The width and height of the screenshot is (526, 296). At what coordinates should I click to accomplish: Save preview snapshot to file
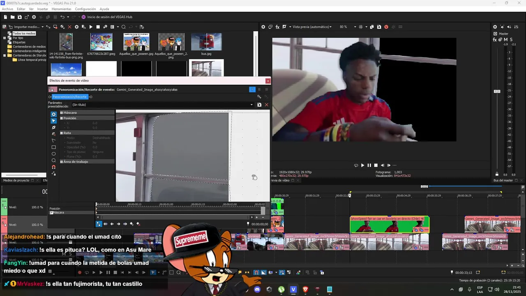click(x=378, y=27)
